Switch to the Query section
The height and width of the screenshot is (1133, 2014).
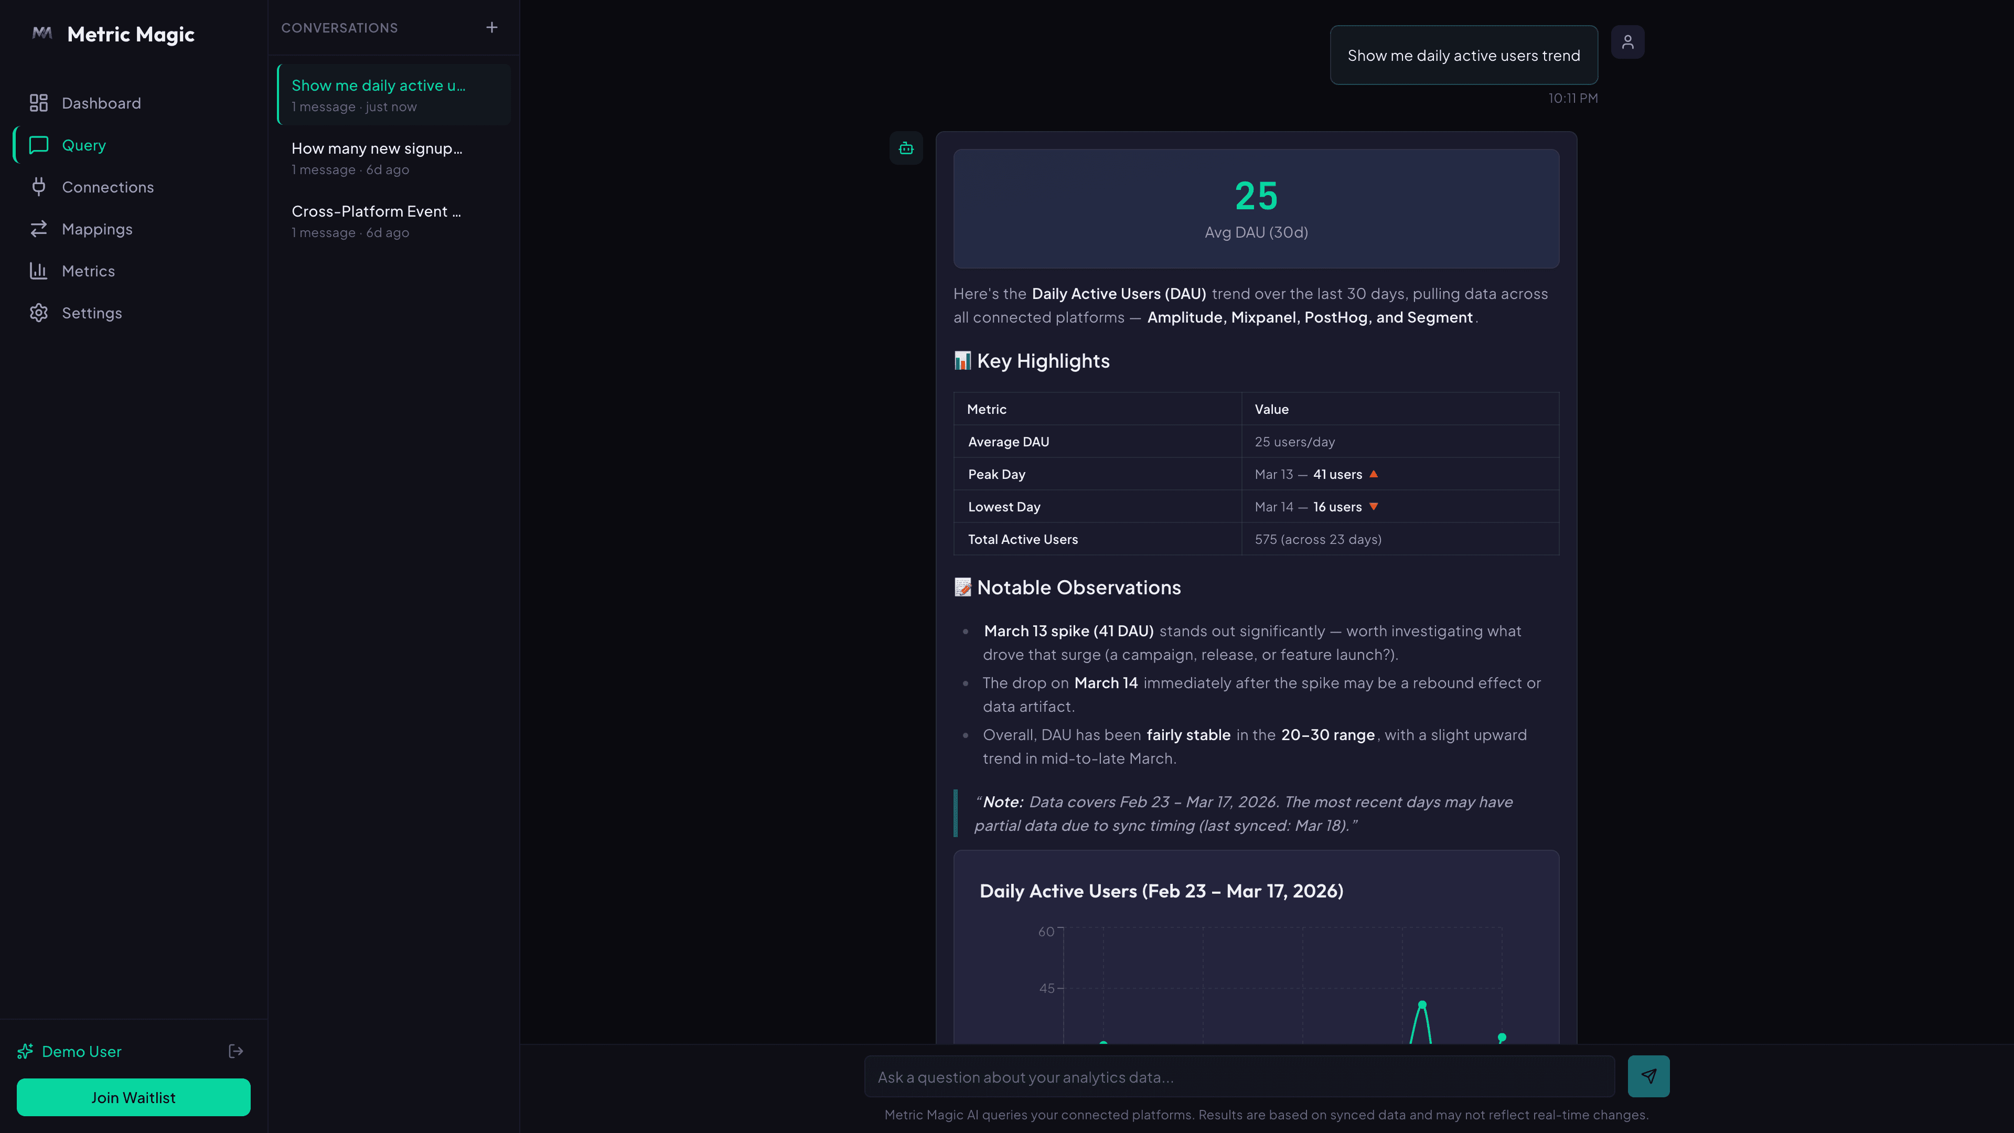[x=84, y=145]
